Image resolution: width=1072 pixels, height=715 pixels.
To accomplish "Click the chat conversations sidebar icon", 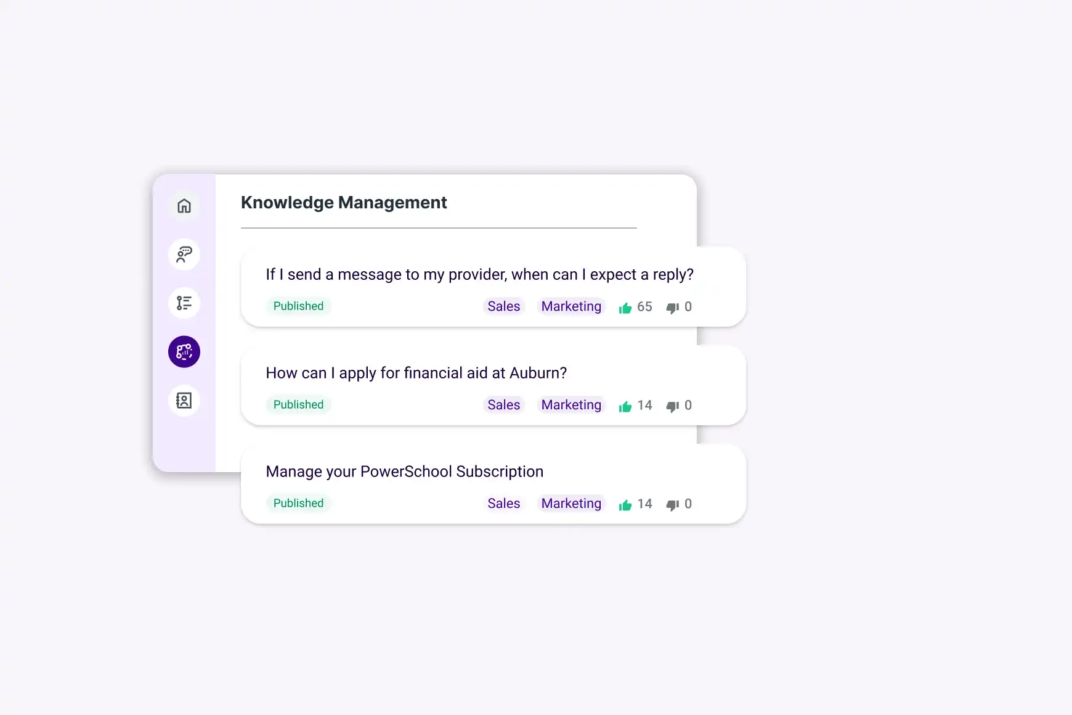I will (x=184, y=255).
